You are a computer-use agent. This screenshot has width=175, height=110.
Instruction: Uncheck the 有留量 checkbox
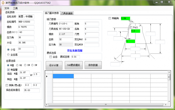pyautogui.click(x=8, y=70)
